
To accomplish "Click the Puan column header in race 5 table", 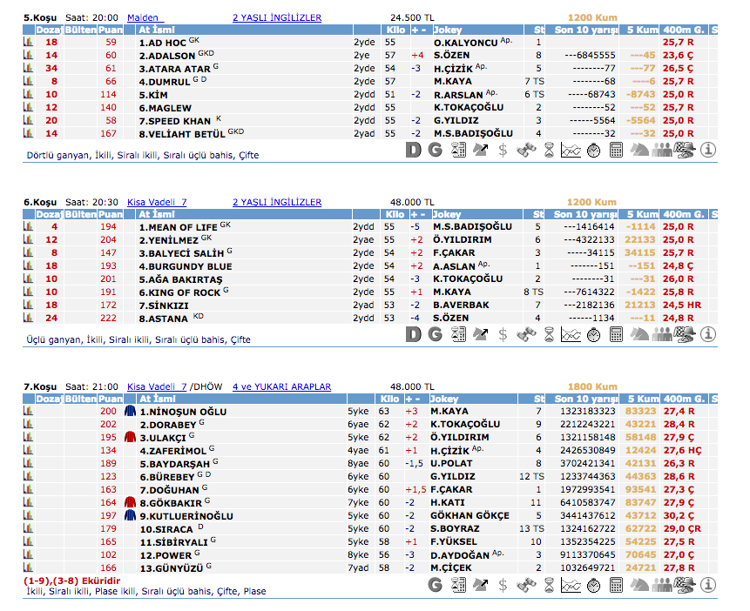I will 111,30.
